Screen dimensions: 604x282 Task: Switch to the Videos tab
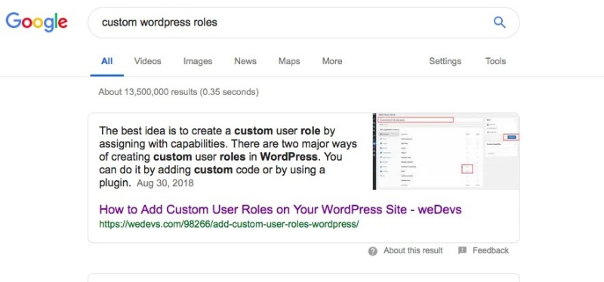click(x=147, y=61)
